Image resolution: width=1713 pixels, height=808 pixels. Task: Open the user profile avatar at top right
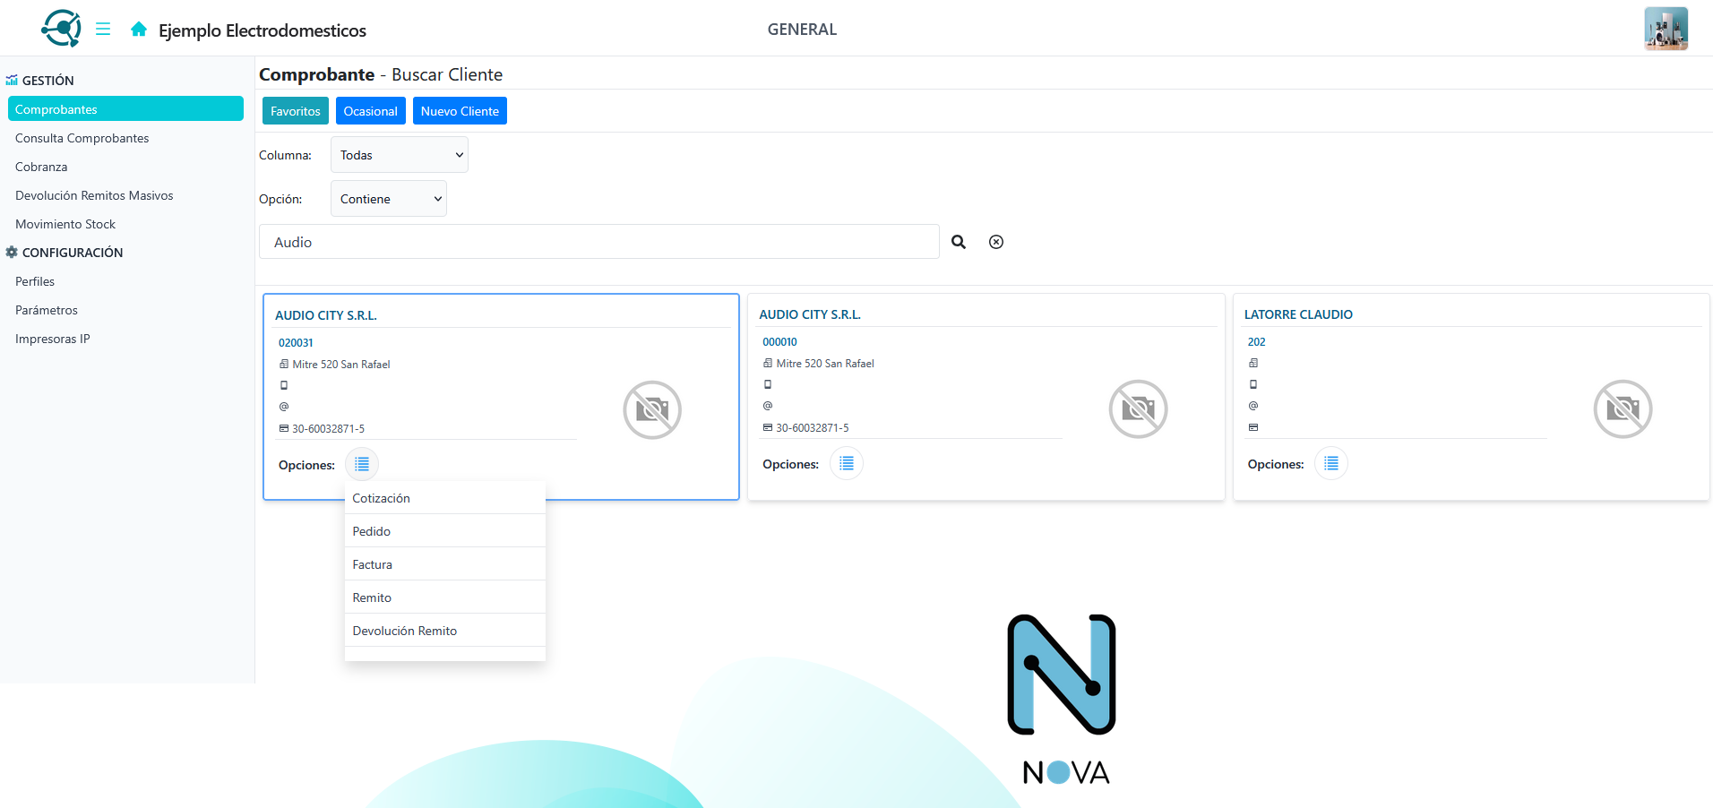[1666, 29]
